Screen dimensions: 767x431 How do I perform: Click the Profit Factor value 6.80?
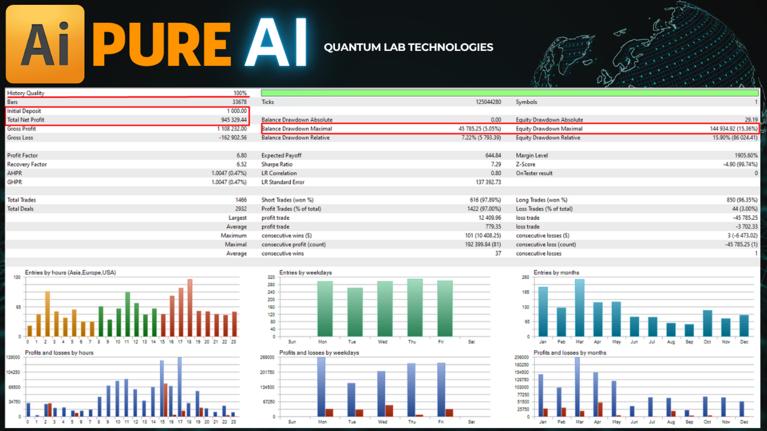click(241, 156)
